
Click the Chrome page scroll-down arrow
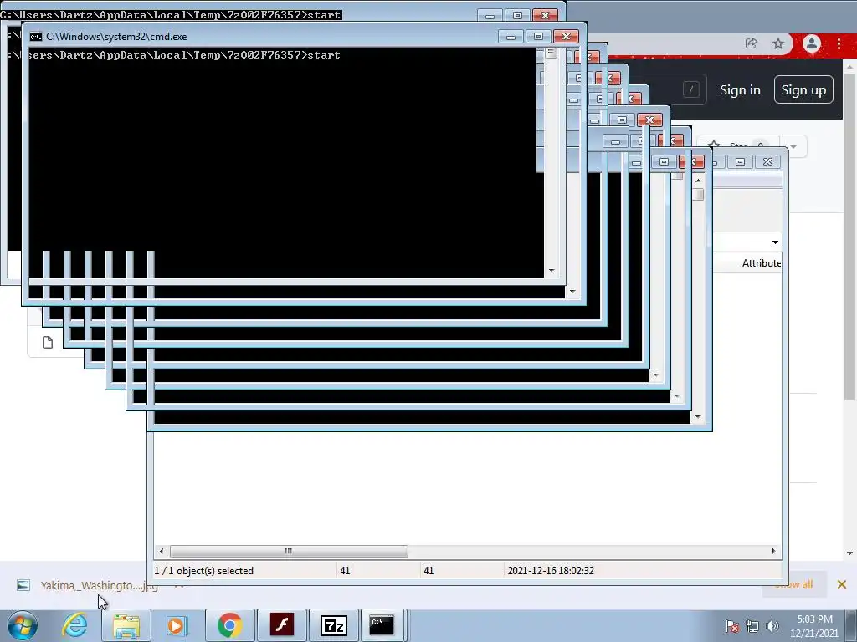849,553
